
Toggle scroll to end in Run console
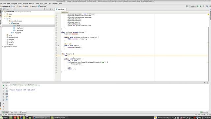7,94
